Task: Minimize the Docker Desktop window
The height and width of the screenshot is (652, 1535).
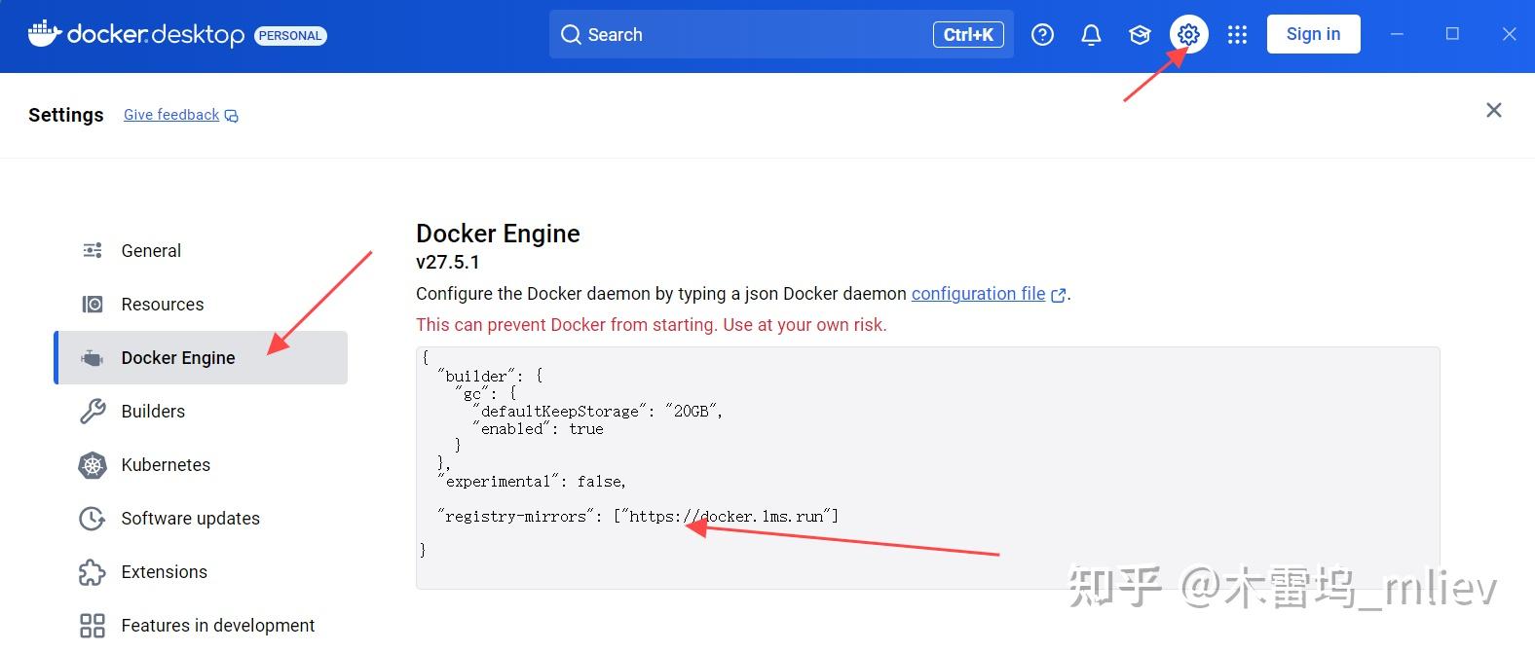Action: tap(1397, 34)
